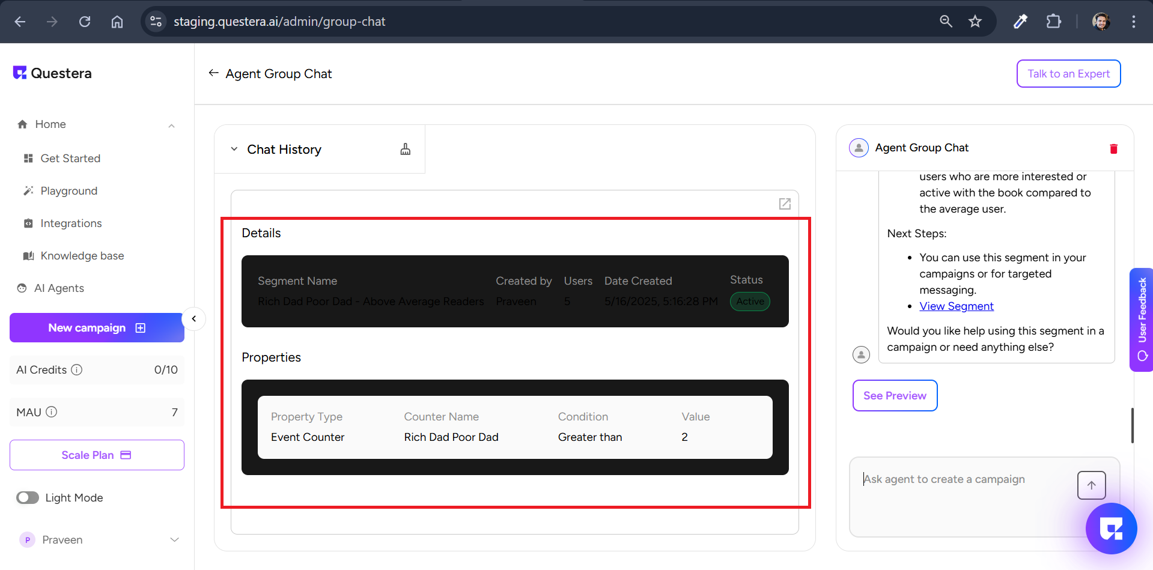Go back using Agent Group Chat arrow
Viewport: 1153px width, 570px height.
(213, 73)
